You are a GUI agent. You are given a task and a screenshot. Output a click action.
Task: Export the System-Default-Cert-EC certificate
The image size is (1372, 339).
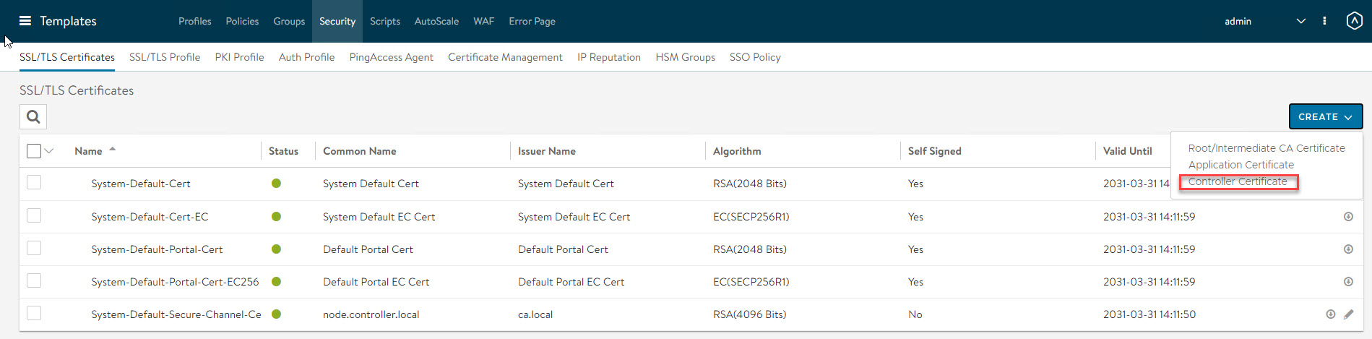point(1348,217)
